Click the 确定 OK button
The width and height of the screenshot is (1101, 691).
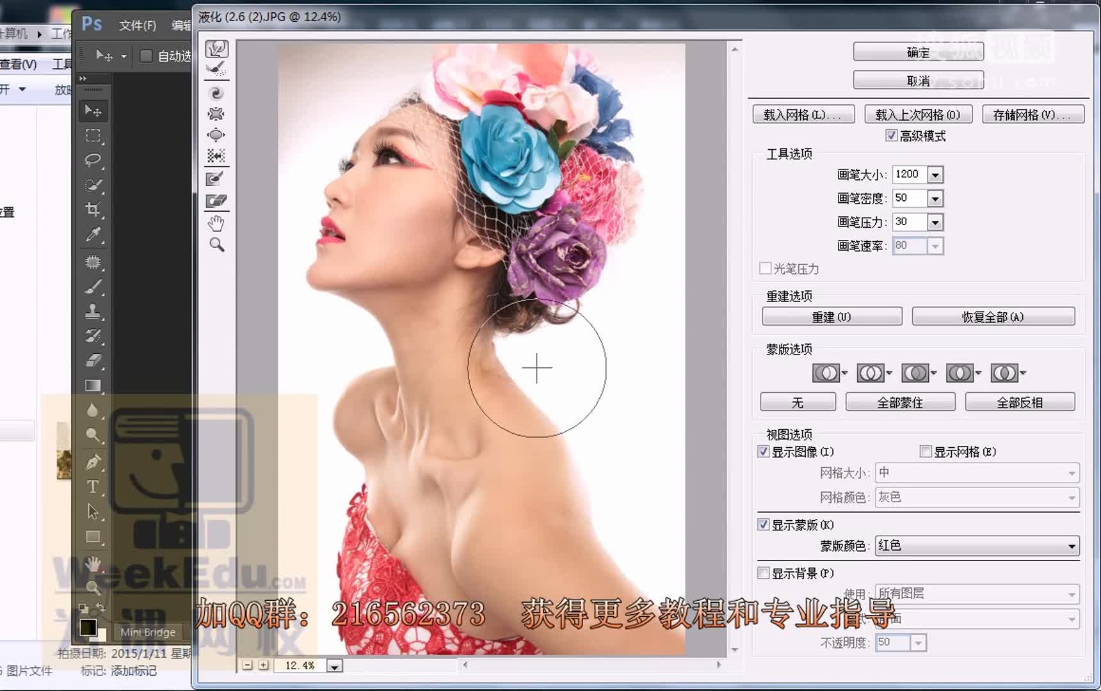click(x=918, y=52)
